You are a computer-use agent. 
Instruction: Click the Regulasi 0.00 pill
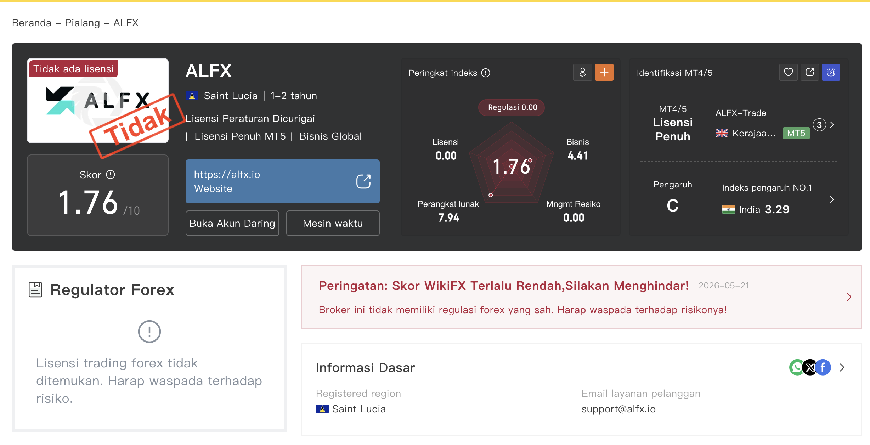tap(512, 107)
